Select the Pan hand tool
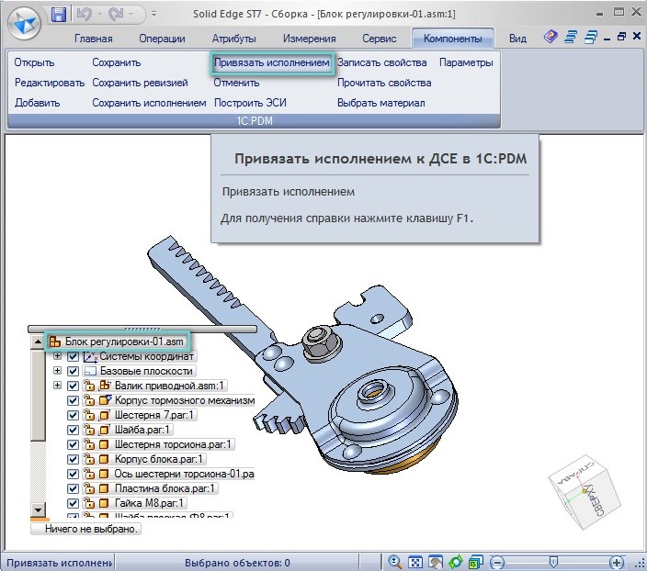 [x=436, y=562]
